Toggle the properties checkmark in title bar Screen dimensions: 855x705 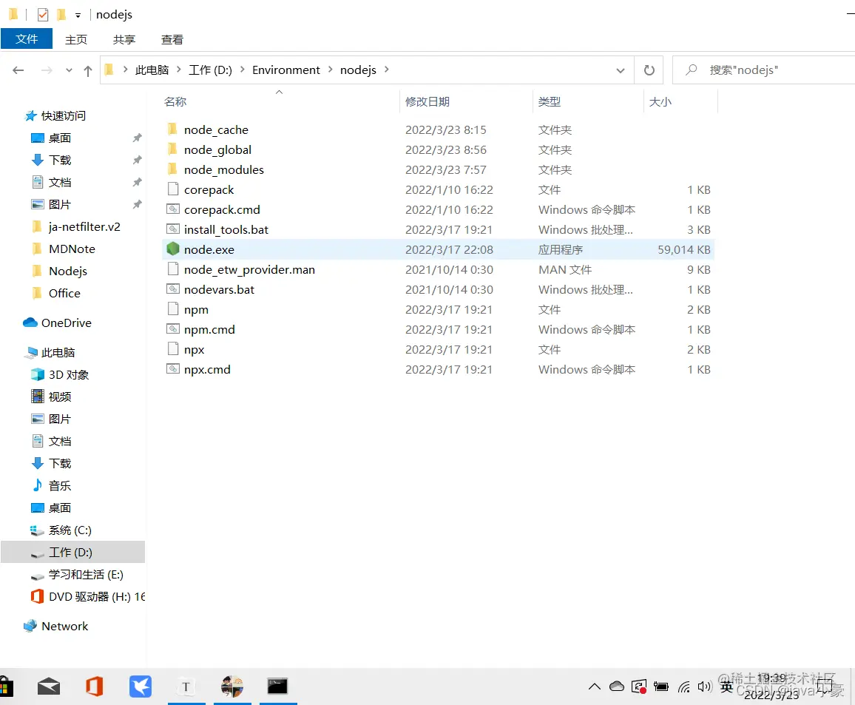coord(43,15)
